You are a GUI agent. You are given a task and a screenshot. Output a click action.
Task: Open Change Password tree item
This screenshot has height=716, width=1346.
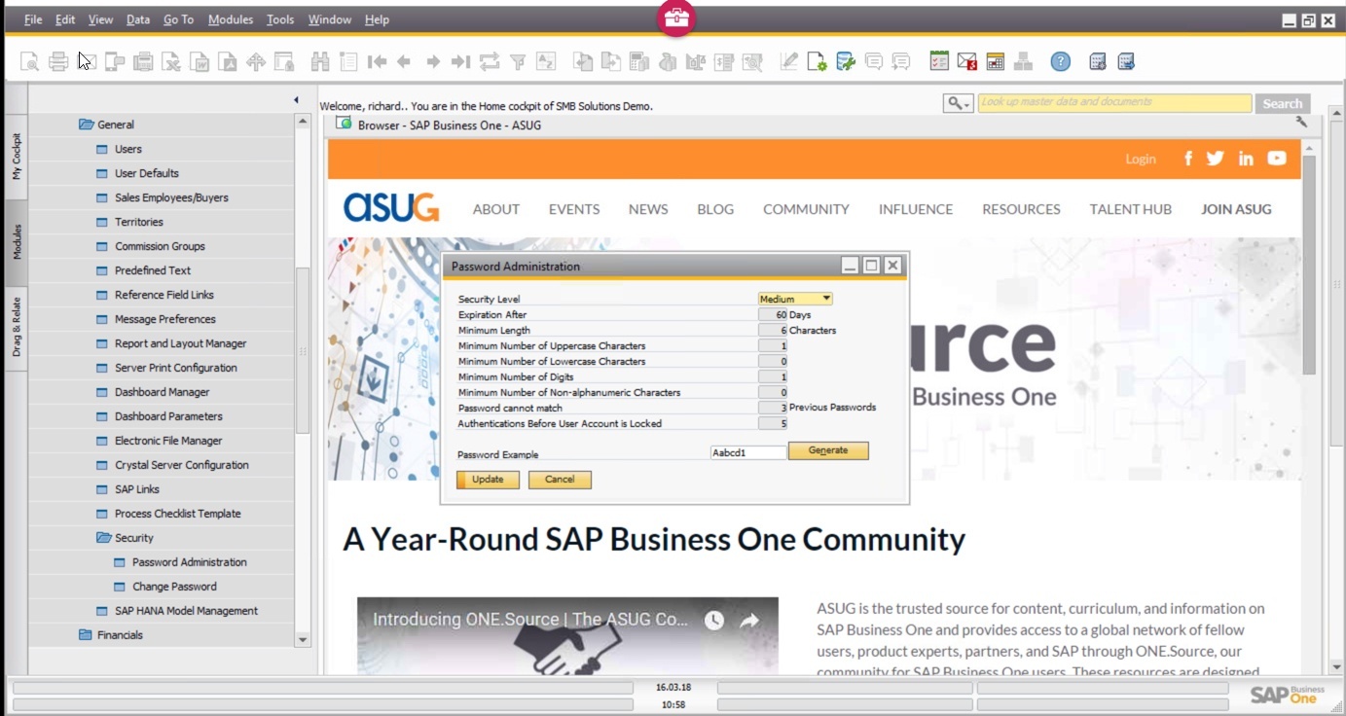[x=174, y=587]
